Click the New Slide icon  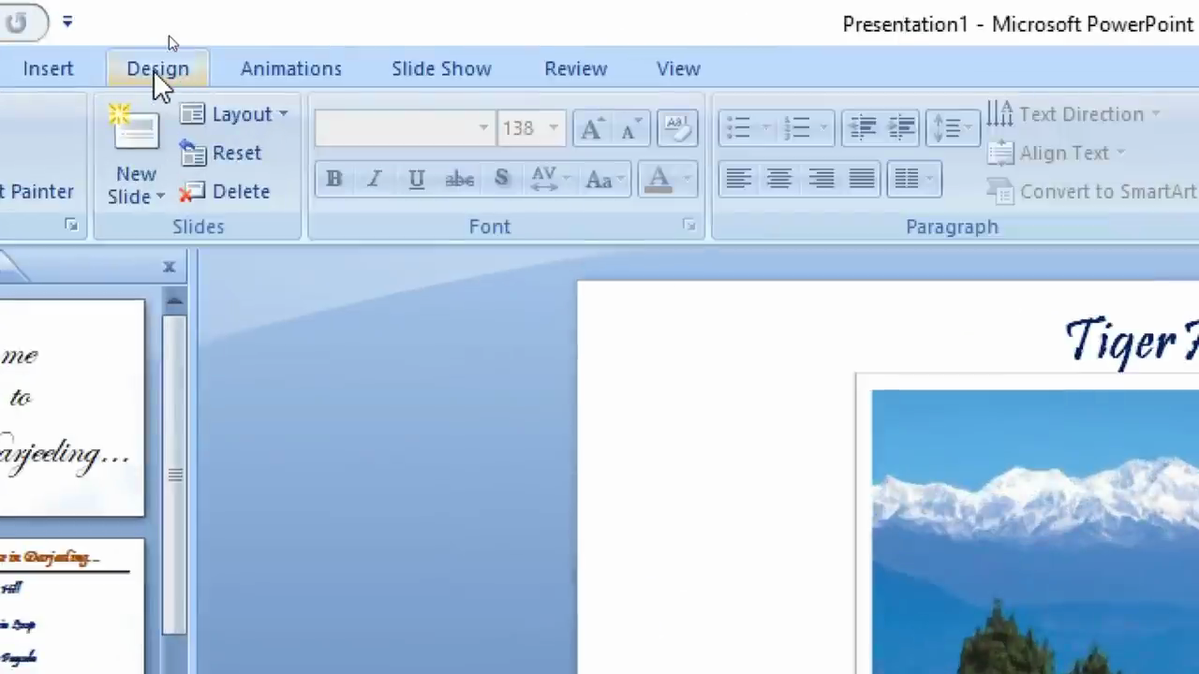pos(136,129)
